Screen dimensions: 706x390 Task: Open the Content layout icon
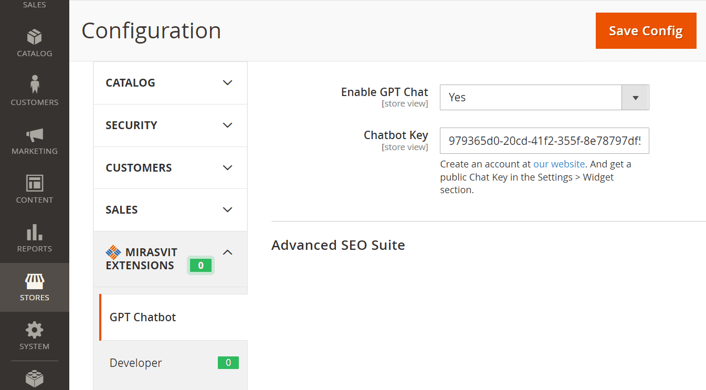[x=35, y=183]
